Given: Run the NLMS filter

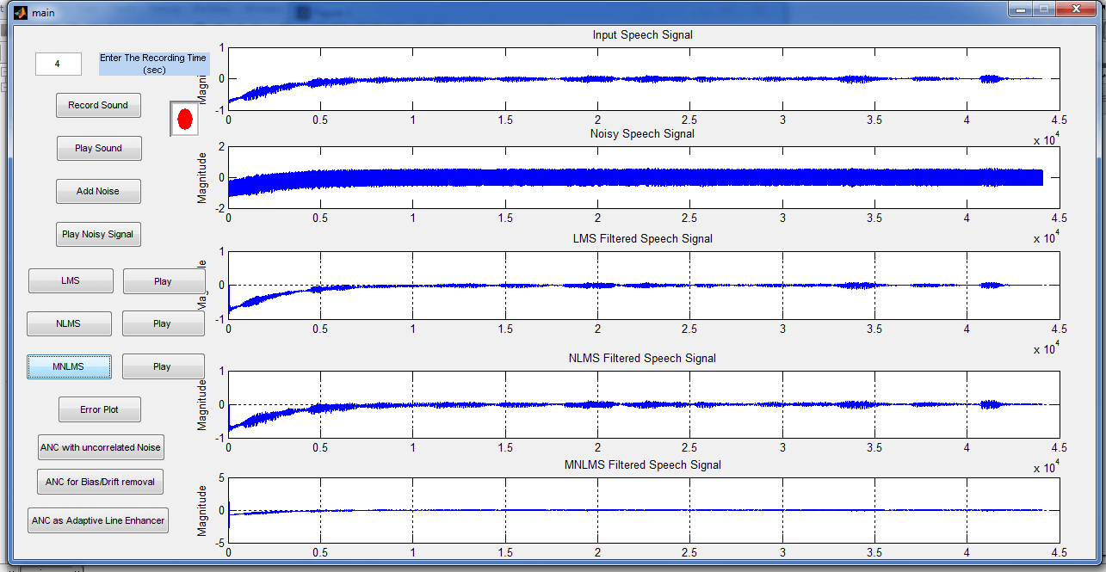Looking at the screenshot, I should coord(69,323).
